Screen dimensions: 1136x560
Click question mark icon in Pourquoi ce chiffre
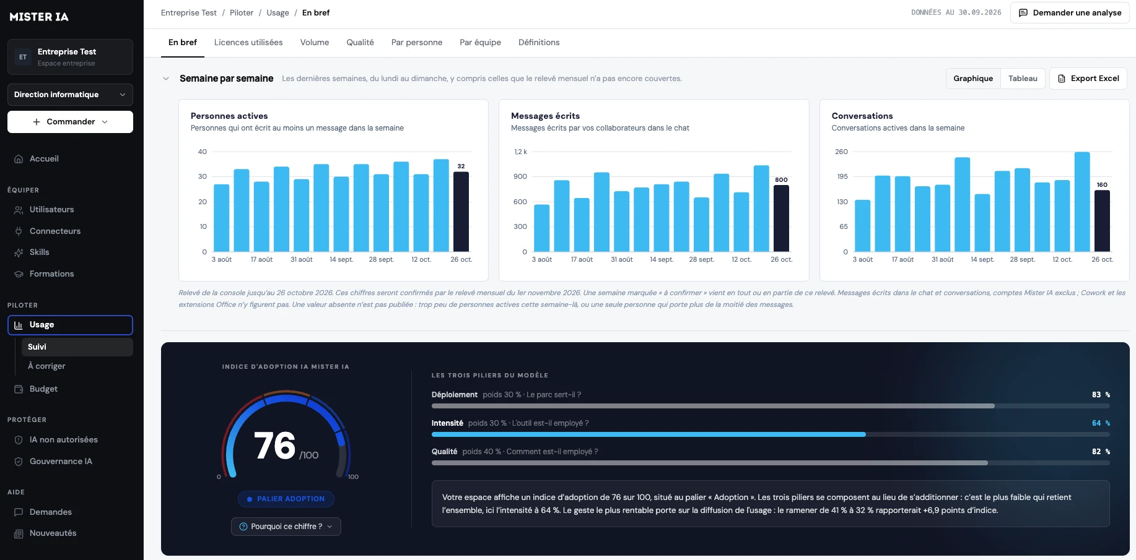243,527
